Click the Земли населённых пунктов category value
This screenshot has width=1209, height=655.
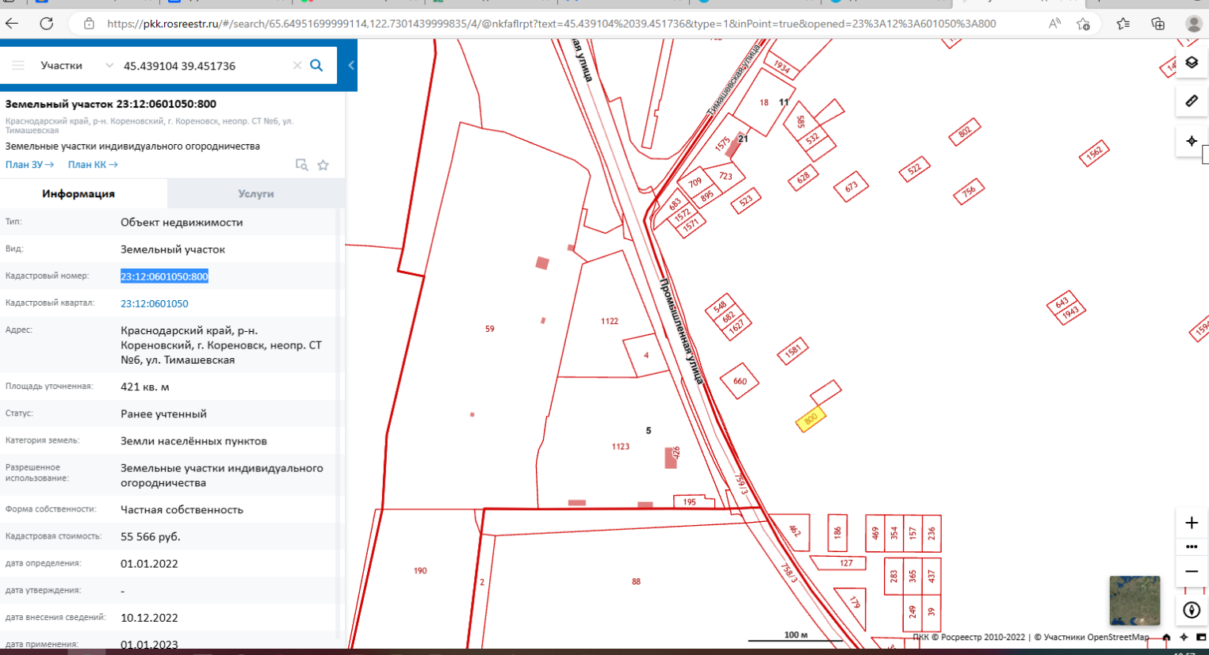coord(193,440)
